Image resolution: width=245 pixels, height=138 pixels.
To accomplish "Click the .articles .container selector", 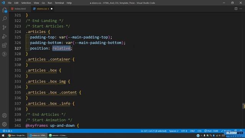I will tap(48, 59).
